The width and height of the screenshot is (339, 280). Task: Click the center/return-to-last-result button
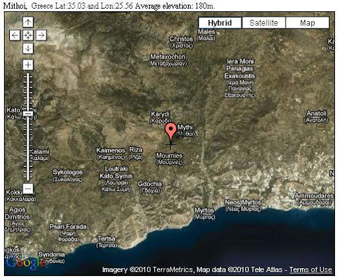point(28,35)
